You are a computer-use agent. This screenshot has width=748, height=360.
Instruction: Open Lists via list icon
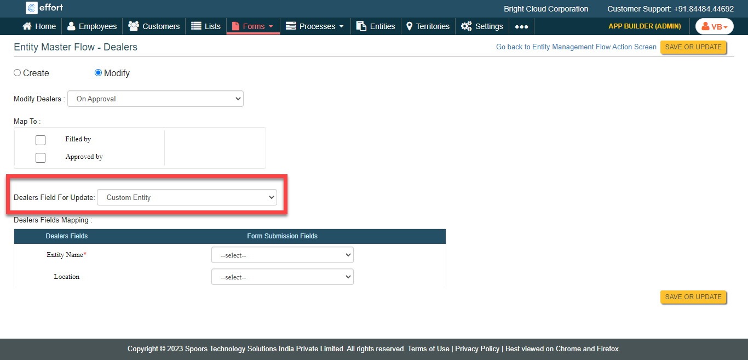click(x=196, y=26)
